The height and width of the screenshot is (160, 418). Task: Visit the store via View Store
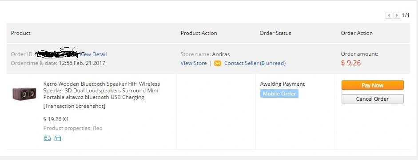pyautogui.click(x=194, y=63)
